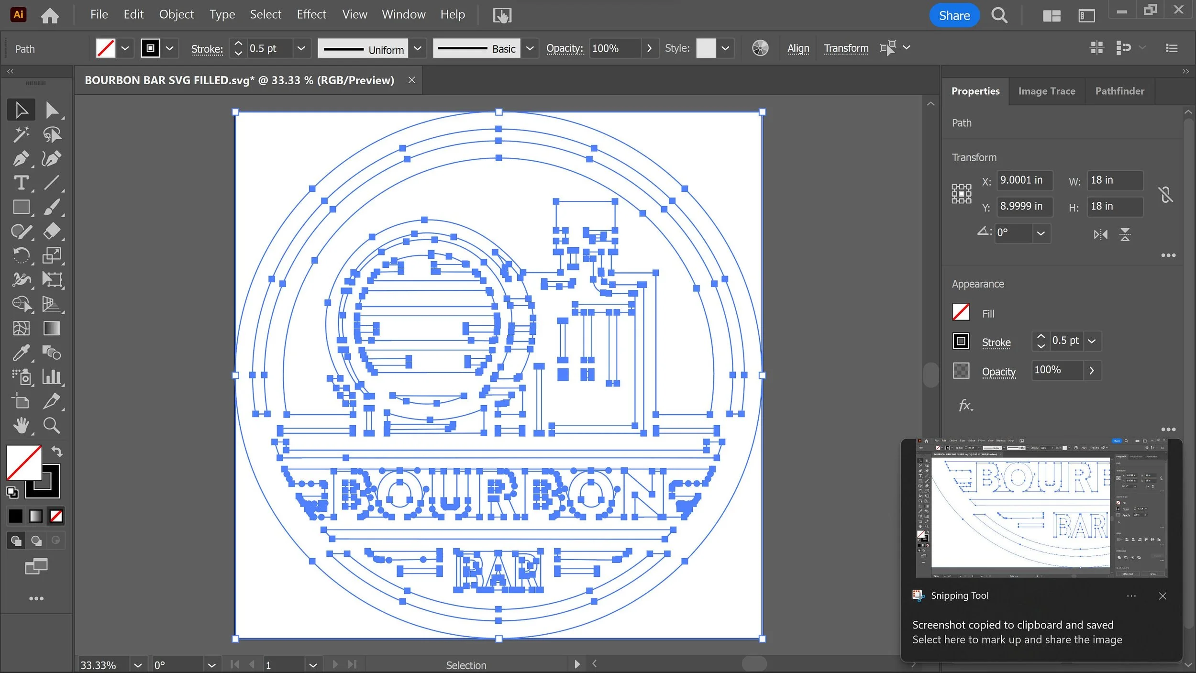Select the Selection tool
1196x673 pixels.
[21, 110]
